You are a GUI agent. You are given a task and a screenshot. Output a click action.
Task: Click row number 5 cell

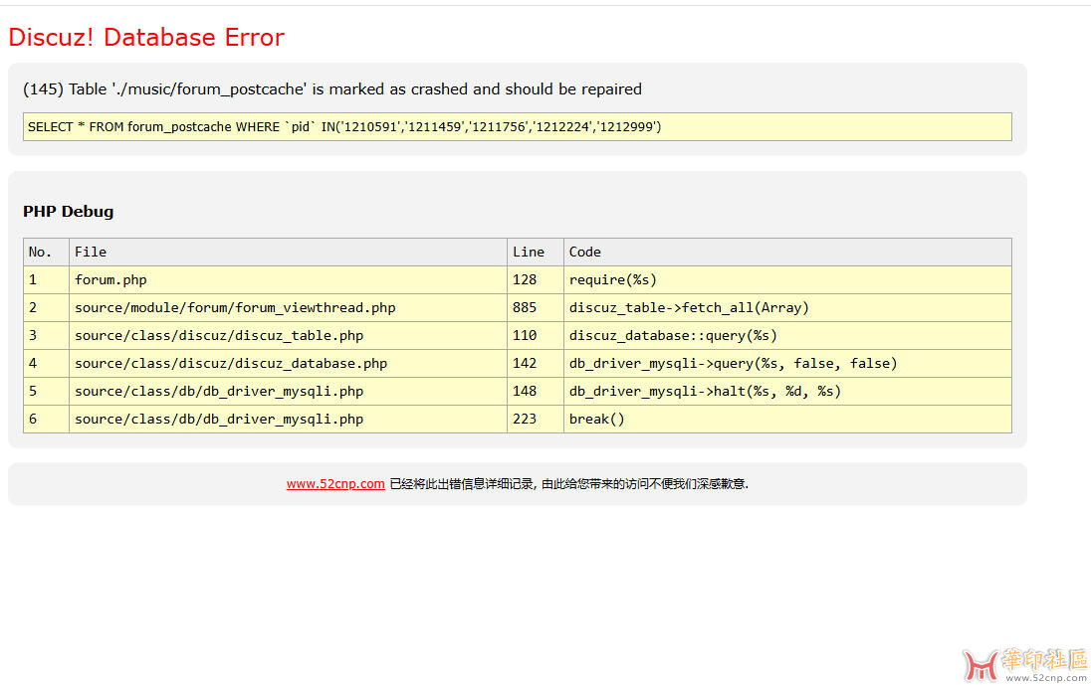pyautogui.click(x=46, y=391)
